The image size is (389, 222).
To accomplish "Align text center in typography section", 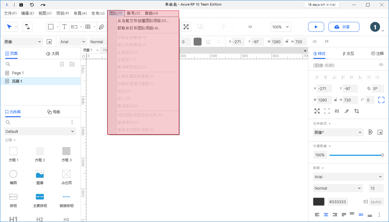I will [326, 215].
